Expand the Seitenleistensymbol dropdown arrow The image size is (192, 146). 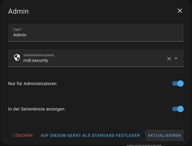(176, 58)
